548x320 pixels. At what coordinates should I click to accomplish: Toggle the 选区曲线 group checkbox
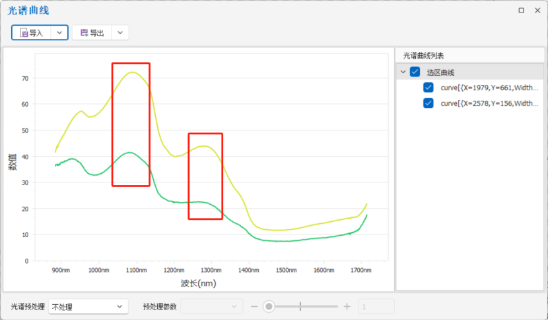point(415,72)
